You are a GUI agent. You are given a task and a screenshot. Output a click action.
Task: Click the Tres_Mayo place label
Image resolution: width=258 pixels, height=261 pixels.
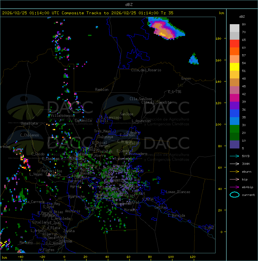(102, 131)
